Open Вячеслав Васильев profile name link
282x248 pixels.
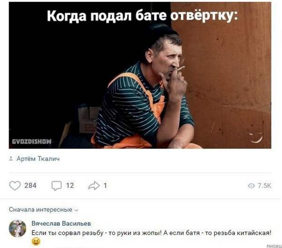[61, 224]
